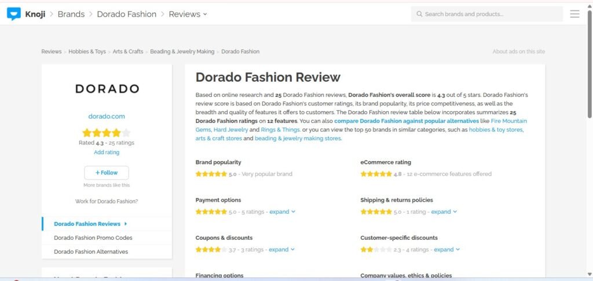This screenshot has width=593, height=281.
Task: Click the search magnifier icon
Action: click(419, 14)
